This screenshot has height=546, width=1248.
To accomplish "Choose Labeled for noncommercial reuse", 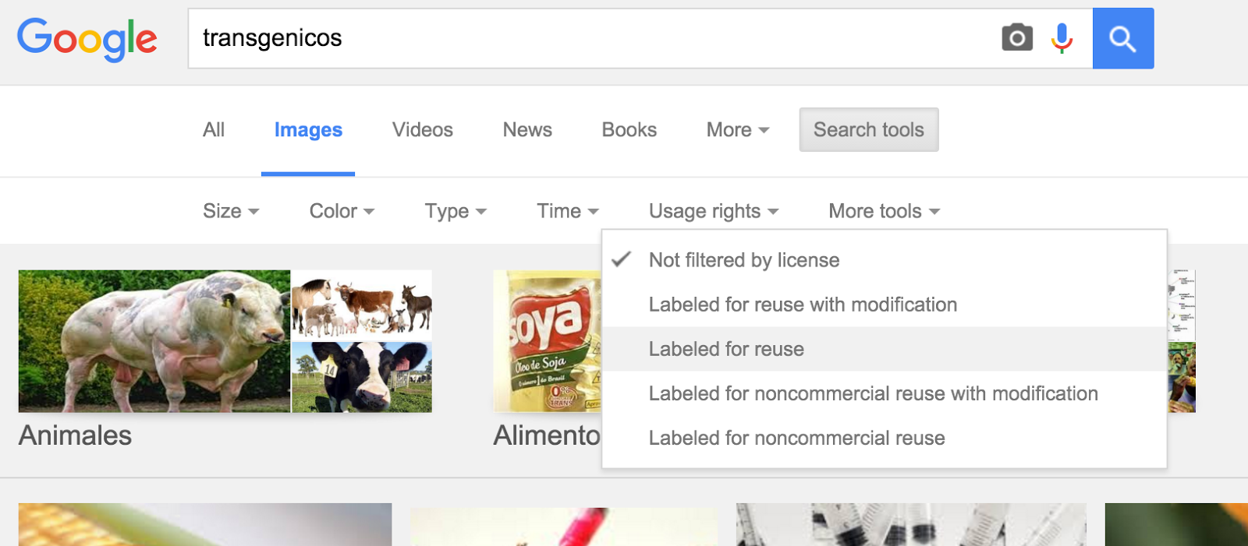I will coord(796,438).
